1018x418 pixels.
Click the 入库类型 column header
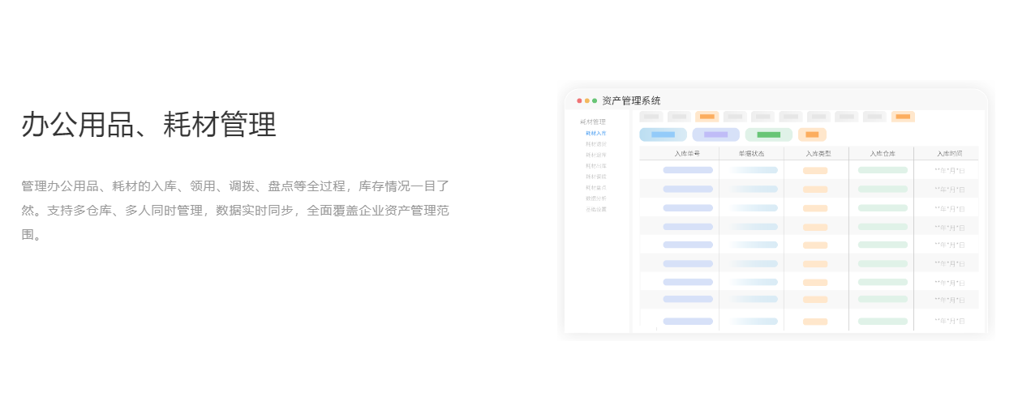point(818,153)
